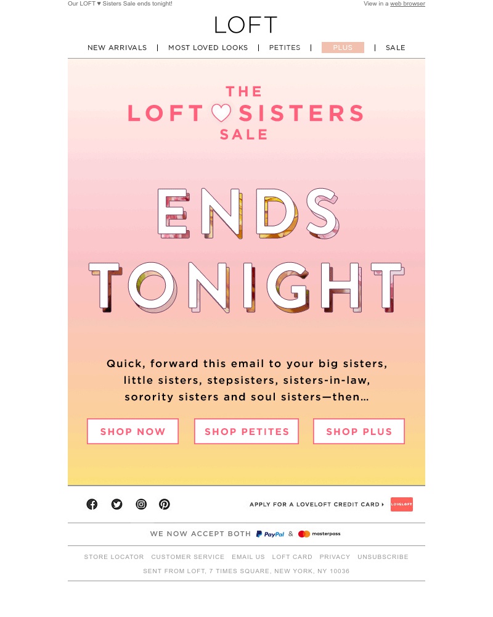
Task: Open the STORE LOCATOR footer link
Action: pos(114,557)
